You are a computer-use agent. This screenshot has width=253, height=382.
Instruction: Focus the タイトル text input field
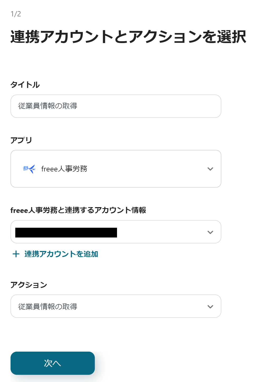pos(116,106)
